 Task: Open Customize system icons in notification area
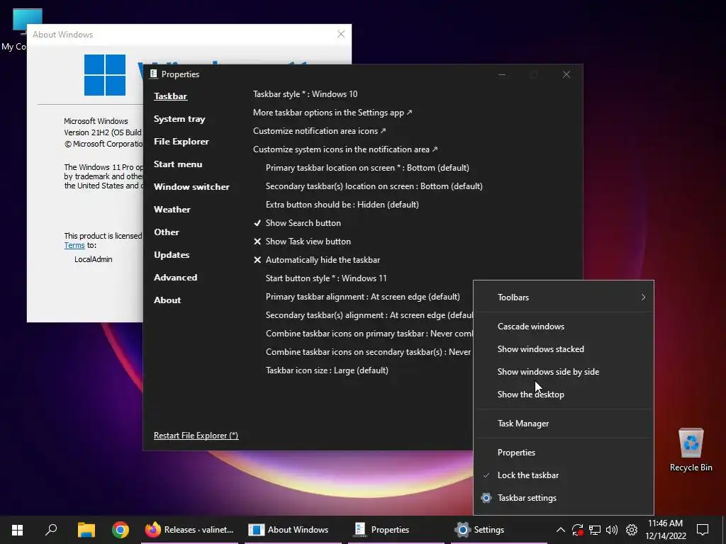point(345,149)
